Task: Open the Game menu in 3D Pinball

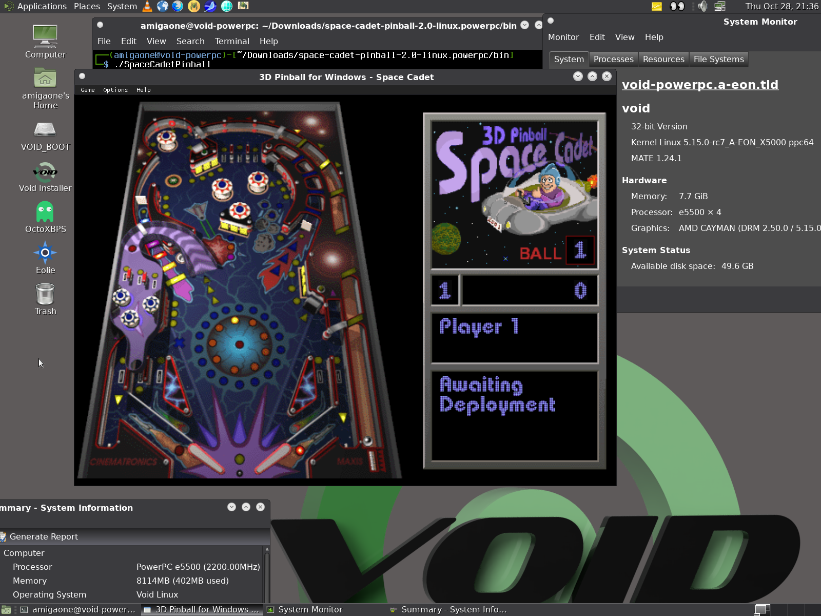Action: 88,90
